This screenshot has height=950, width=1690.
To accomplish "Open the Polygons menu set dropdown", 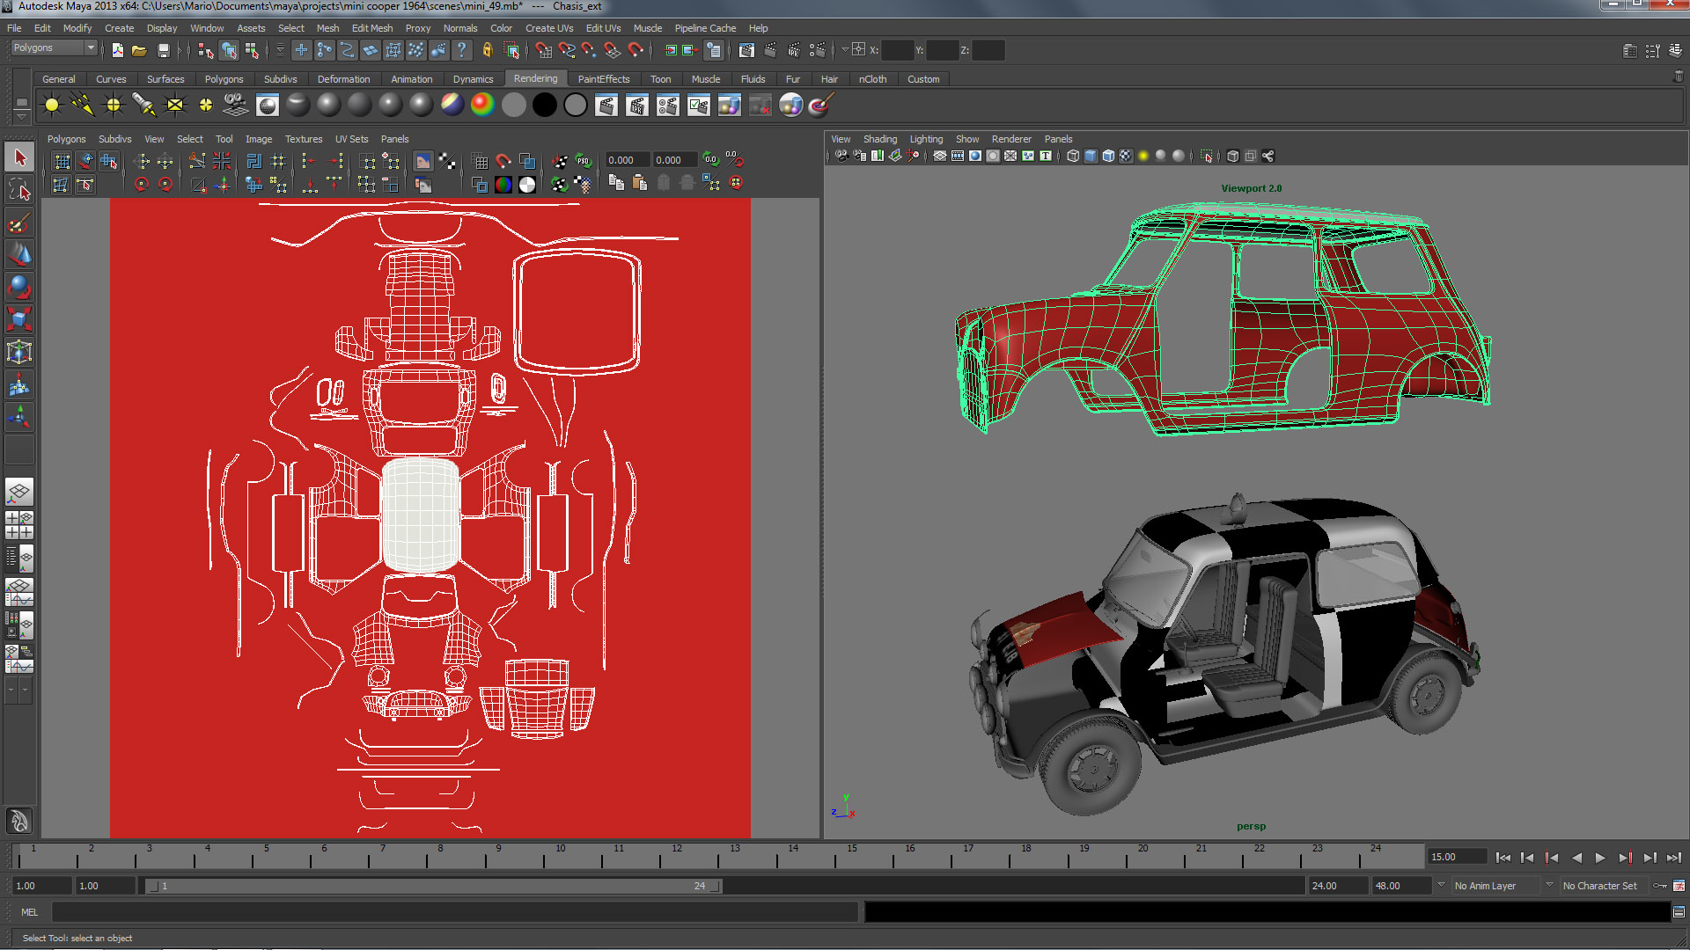I will click(x=54, y=48).
